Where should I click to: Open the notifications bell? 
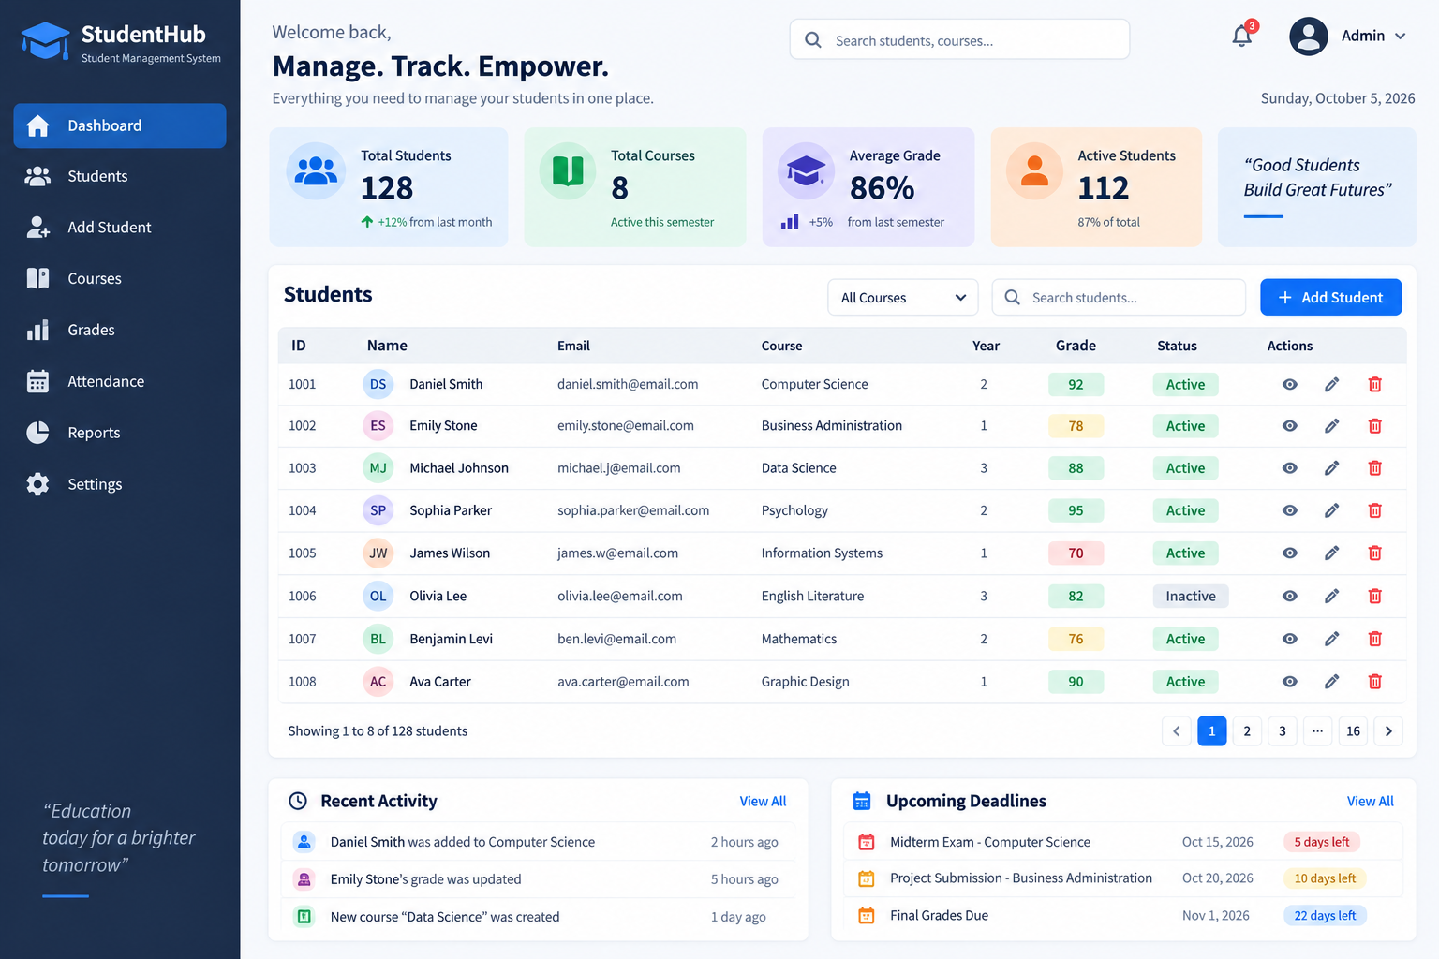[1242, 36]
